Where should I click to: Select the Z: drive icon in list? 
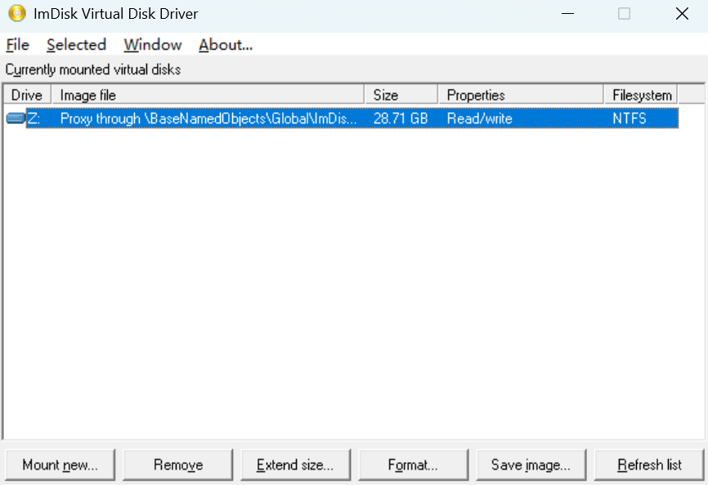coord(16,119)
